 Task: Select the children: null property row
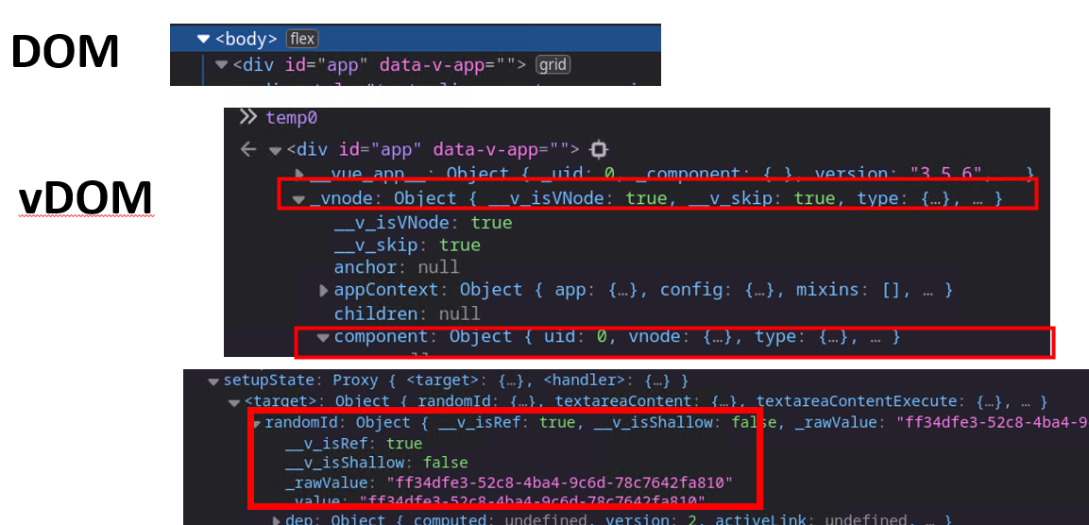pyautogui.click(x=406, y=313)
